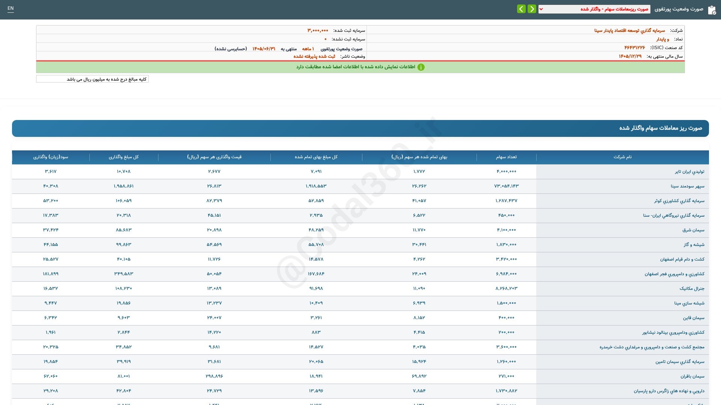The image size is (721, 405).
Task: Sort by تعداد سهام column header
Action: pos(506,157)
